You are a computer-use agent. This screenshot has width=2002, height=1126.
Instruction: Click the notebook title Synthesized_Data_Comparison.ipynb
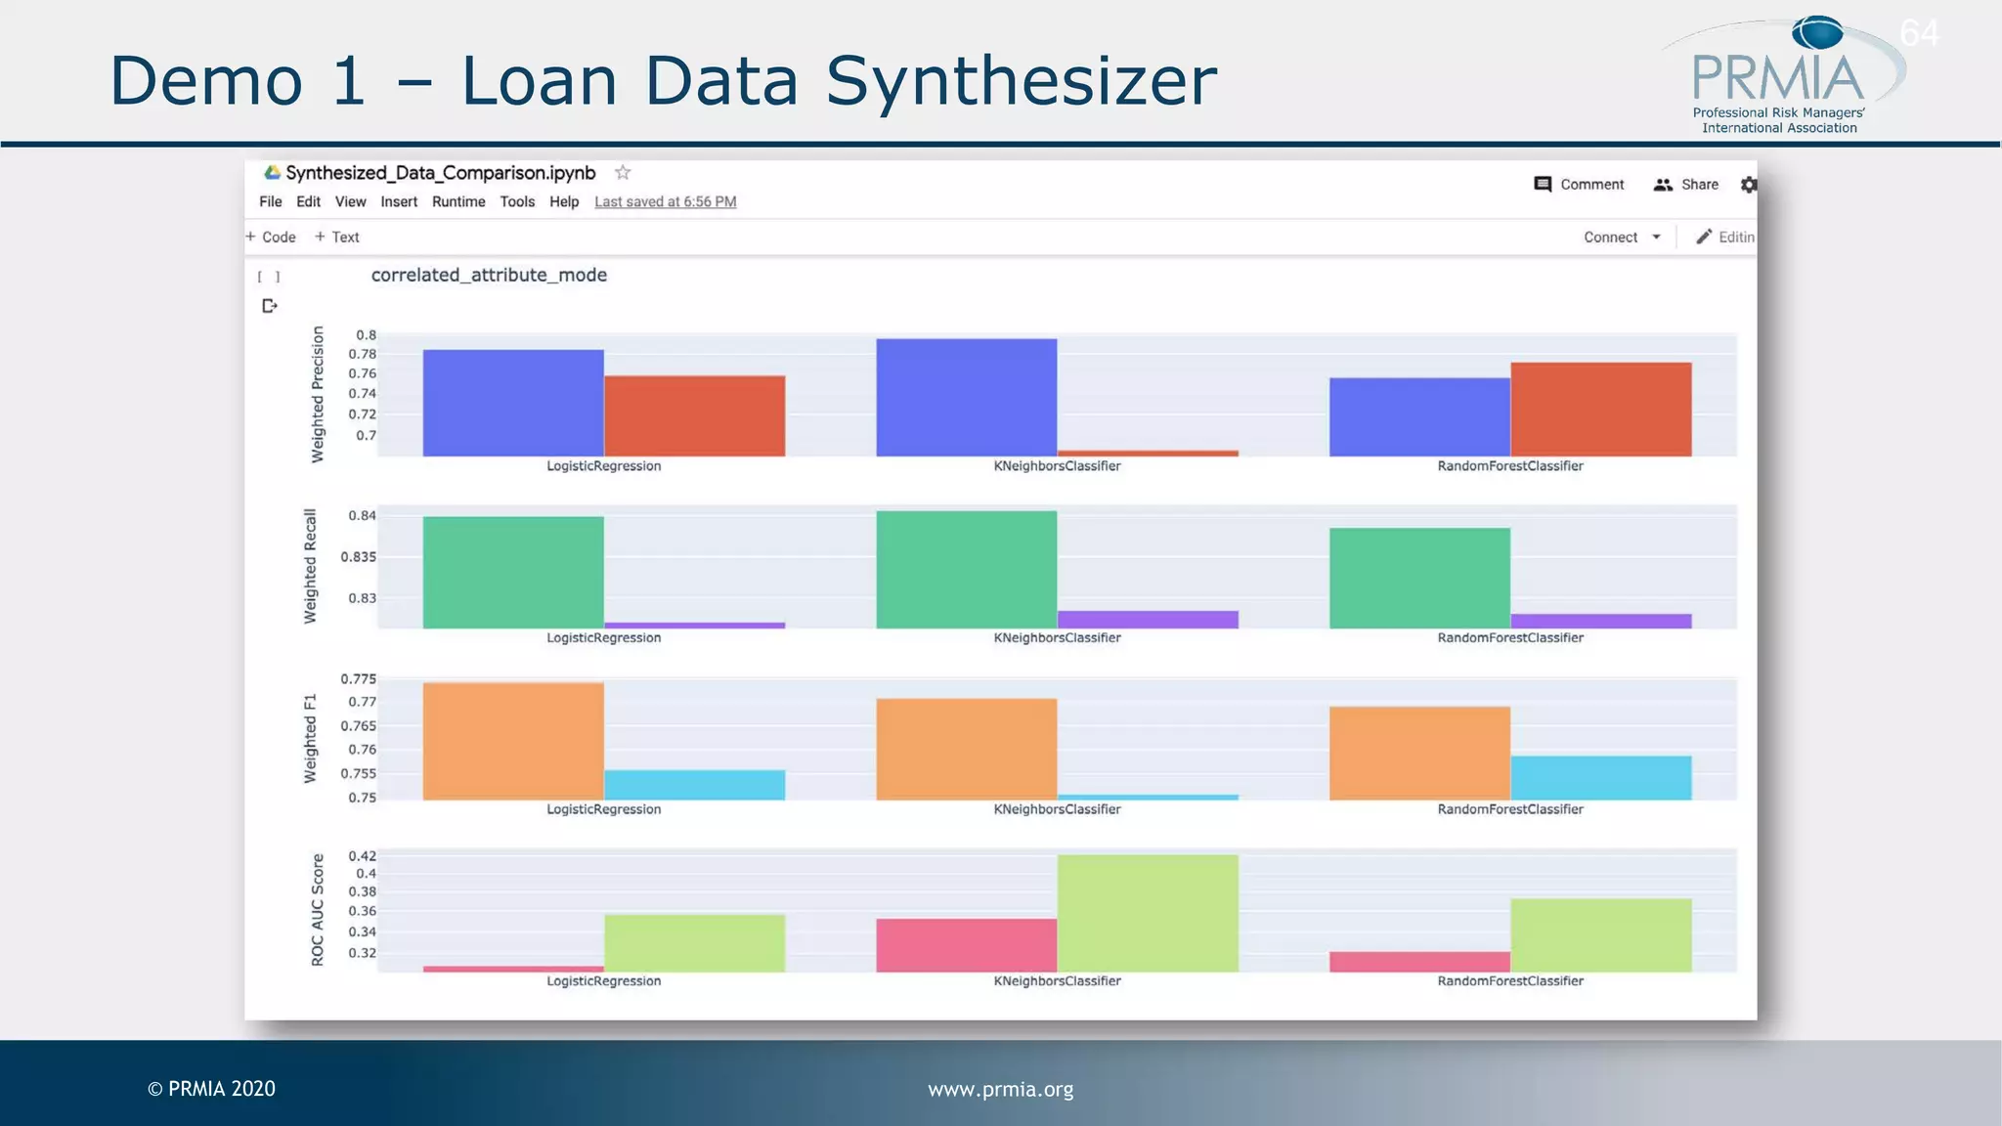coord(440,173)
